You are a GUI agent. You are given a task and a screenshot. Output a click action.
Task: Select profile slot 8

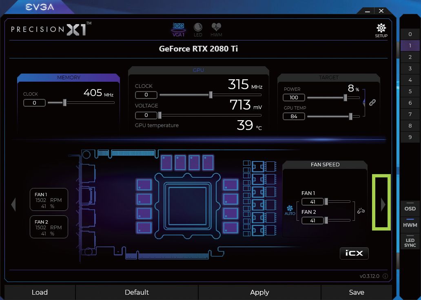pyautogui.click(x=410, y=125)
